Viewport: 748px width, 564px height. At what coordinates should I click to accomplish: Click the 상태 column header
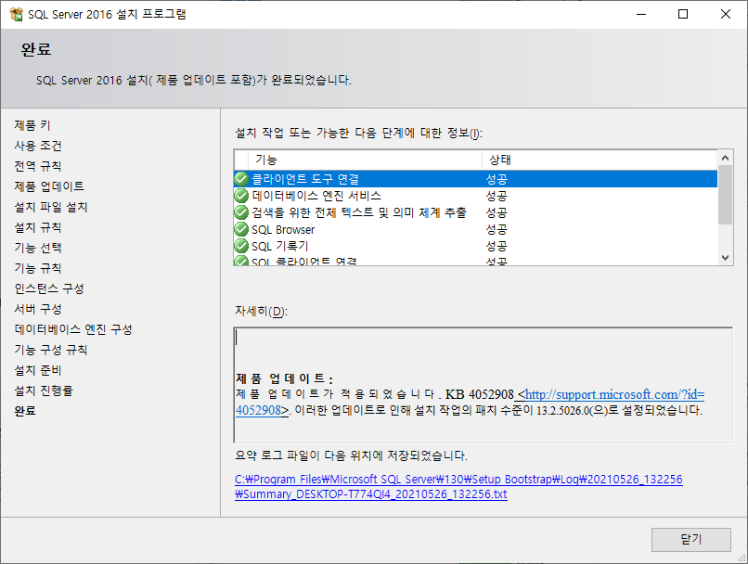point(600,160)
